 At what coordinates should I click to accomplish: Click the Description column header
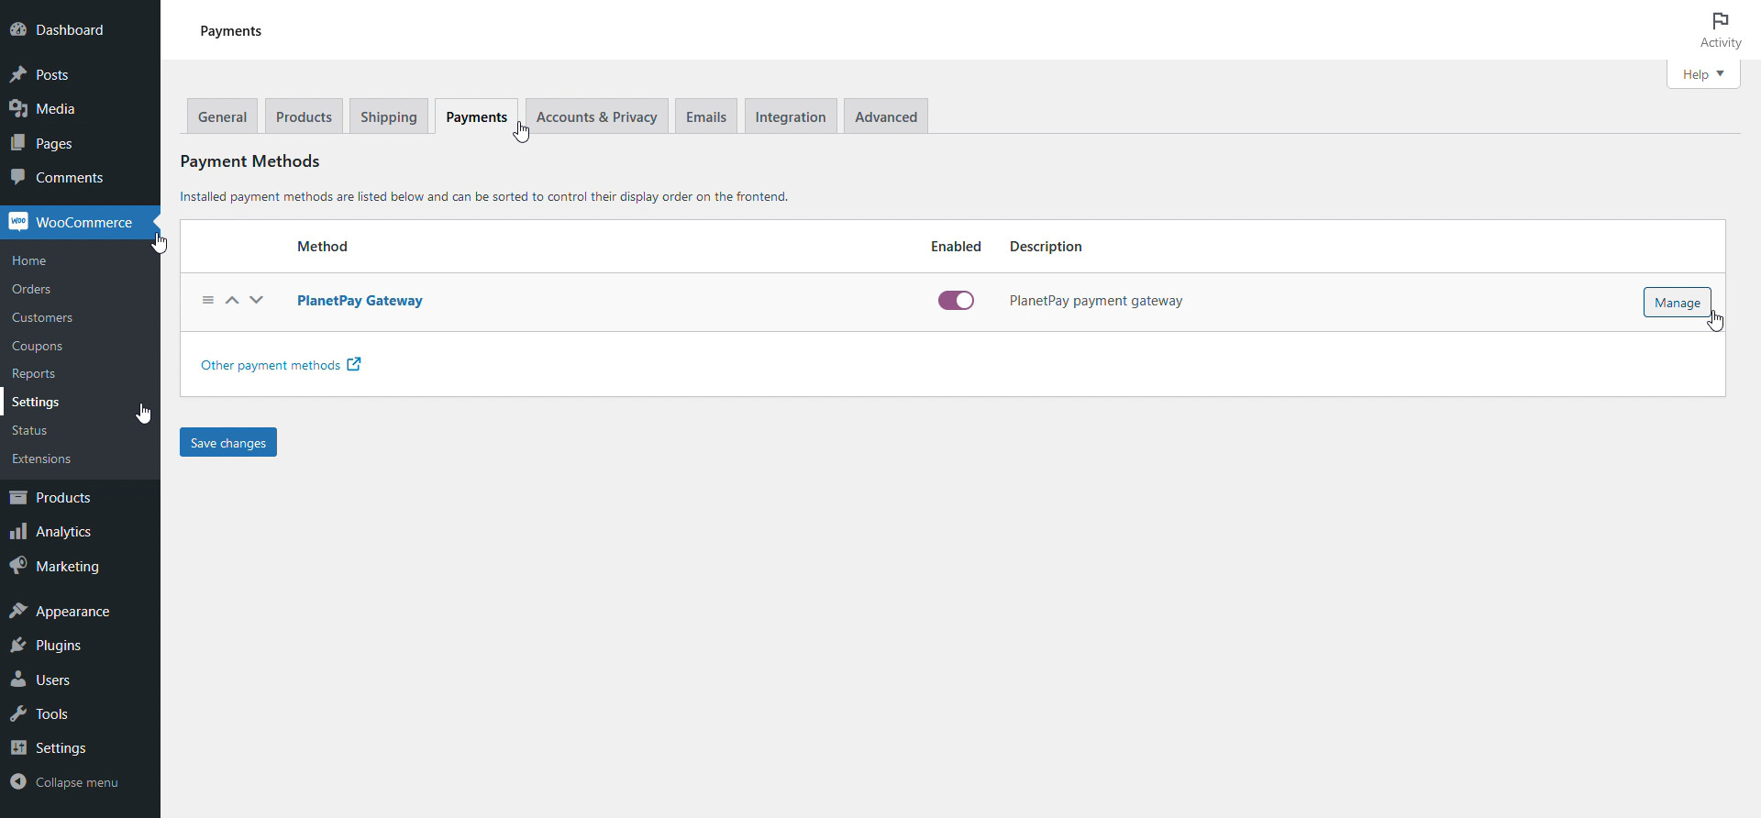coord(1046,246)
